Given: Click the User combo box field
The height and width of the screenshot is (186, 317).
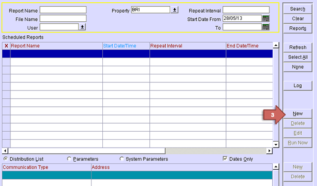Looking at the screenshot, I should pyautogui.click(x=59, y=27).
